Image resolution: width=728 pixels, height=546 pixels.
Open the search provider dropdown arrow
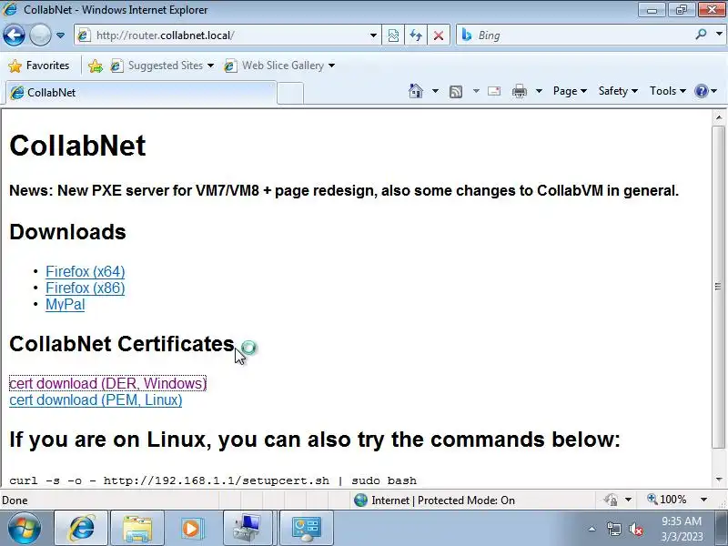click(719, 35)
